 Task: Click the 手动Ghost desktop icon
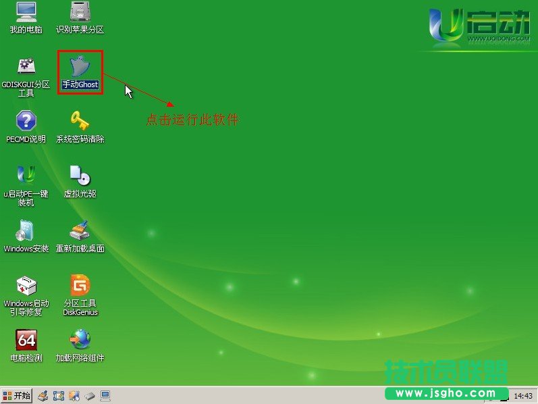(x=80, y=67)
